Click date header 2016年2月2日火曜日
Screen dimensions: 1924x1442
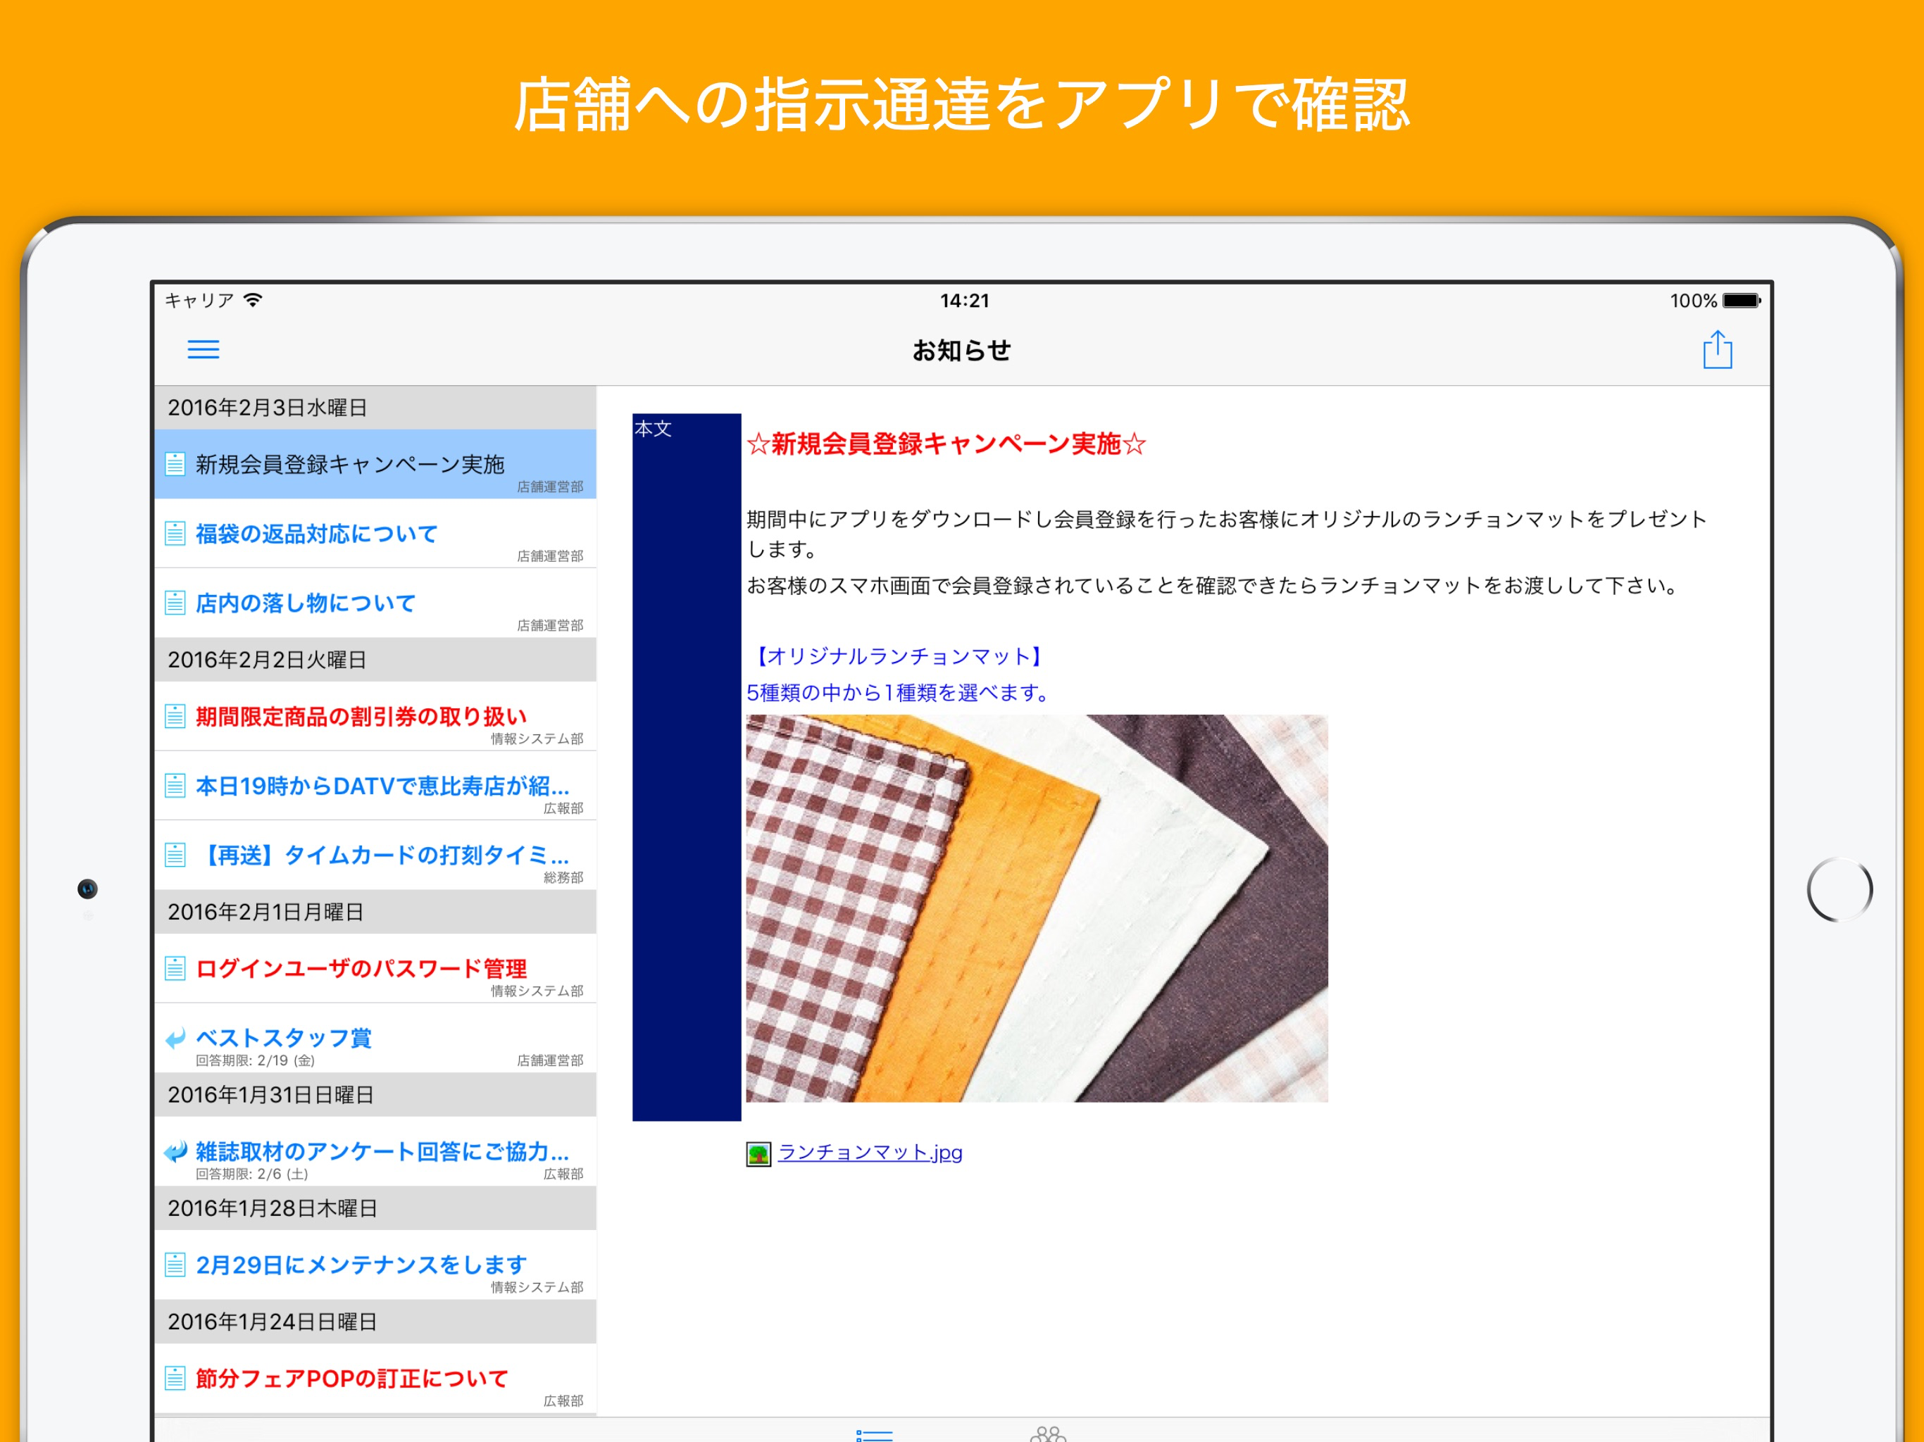coord(376,660)
